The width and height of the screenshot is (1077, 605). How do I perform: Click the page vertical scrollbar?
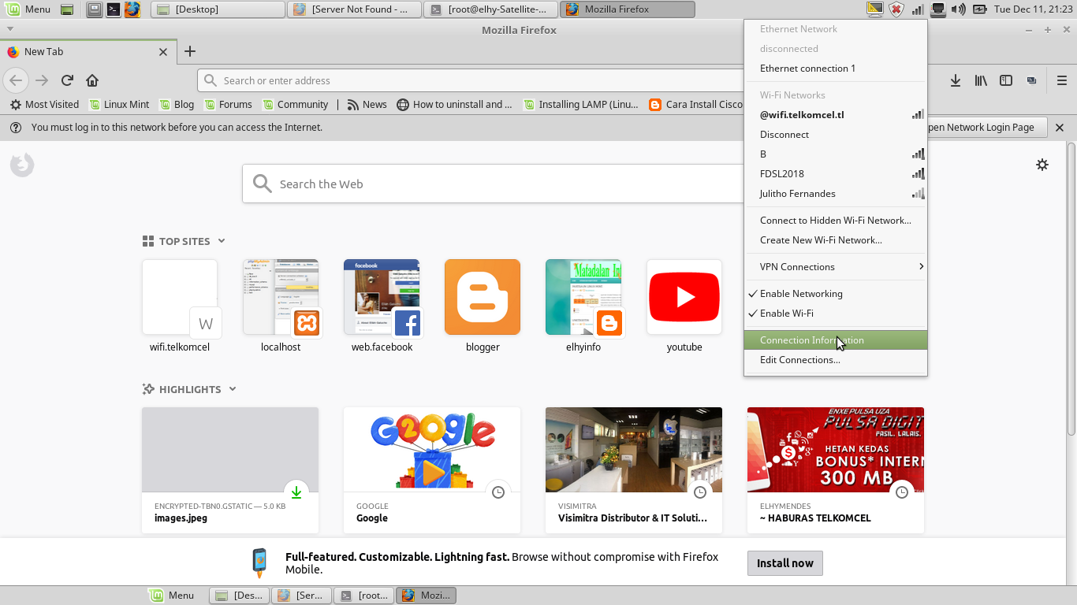(x=1071, y=288)
